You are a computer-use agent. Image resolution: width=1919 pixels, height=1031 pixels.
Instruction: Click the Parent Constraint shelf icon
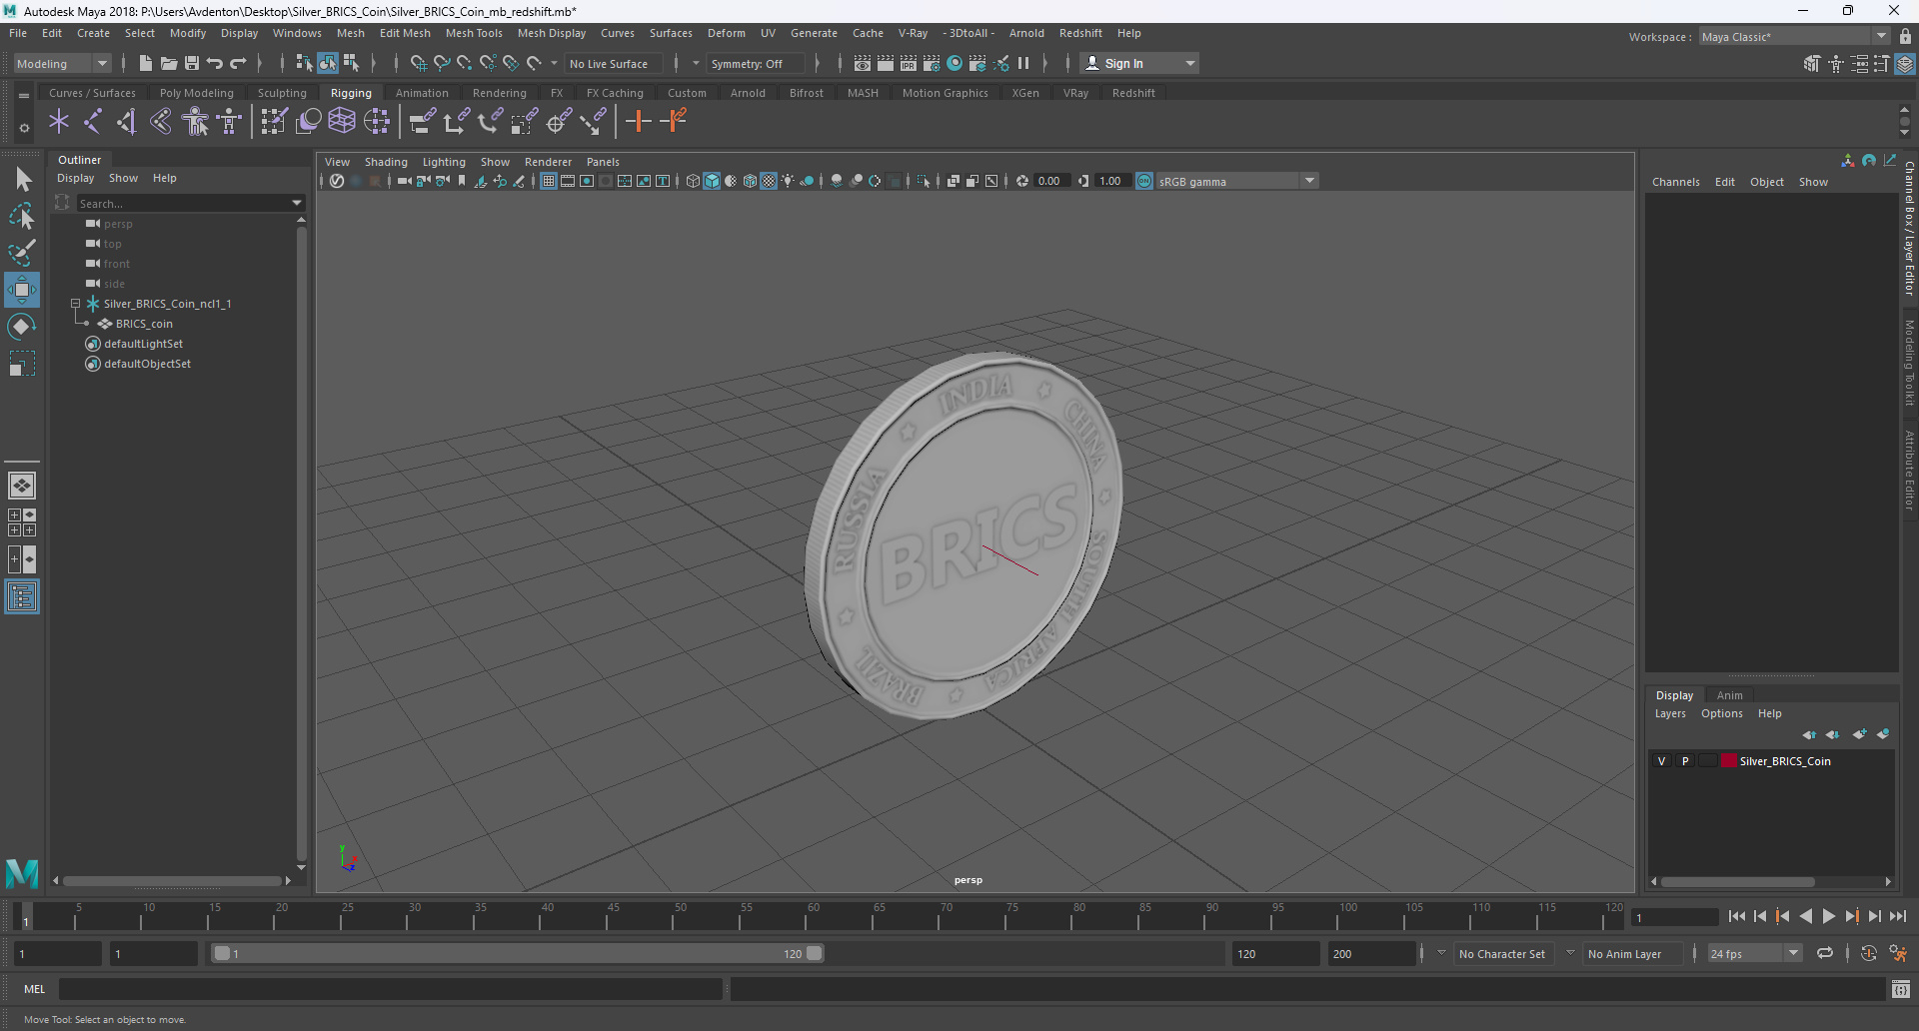(x=423, y=122)
